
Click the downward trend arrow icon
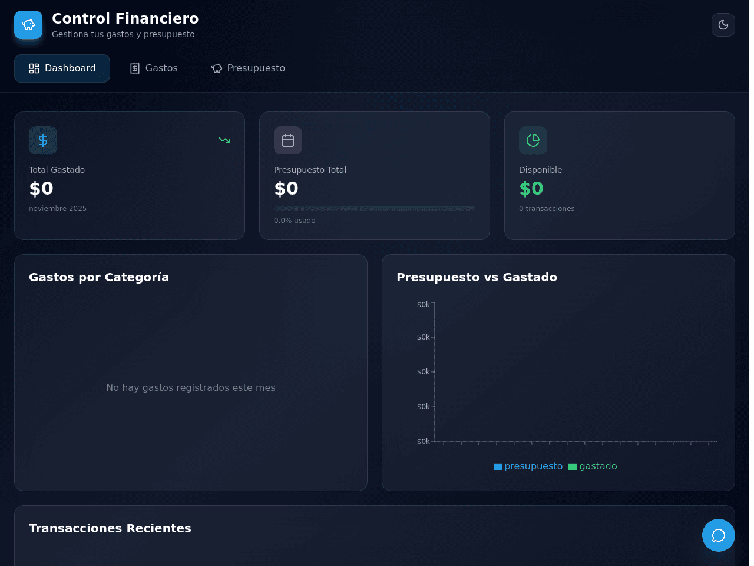click(x=224, y=140)
